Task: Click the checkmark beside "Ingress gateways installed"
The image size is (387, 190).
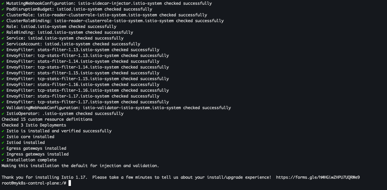Action: [3, 154]
